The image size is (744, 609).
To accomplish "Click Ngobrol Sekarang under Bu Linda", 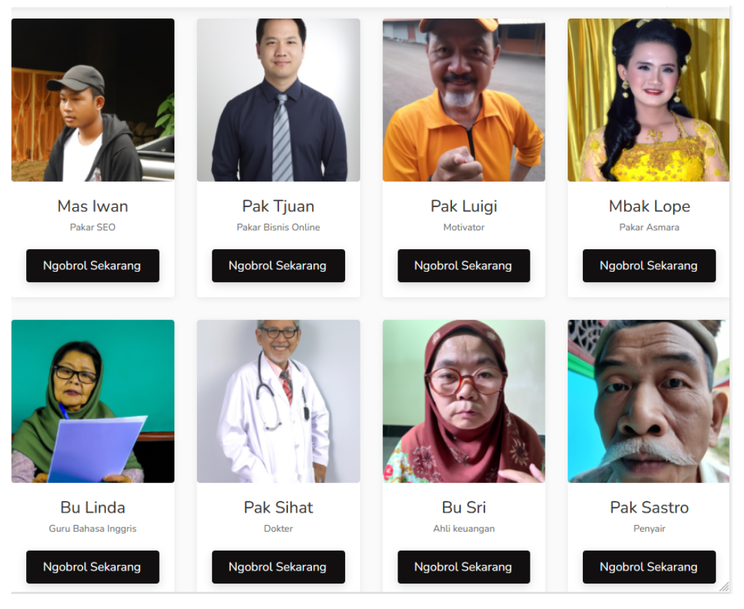I will (92, 567).
